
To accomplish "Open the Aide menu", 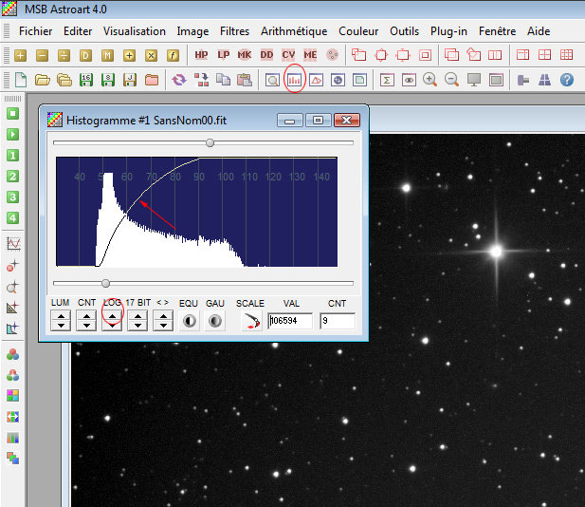I will click(x=539, y=31).
